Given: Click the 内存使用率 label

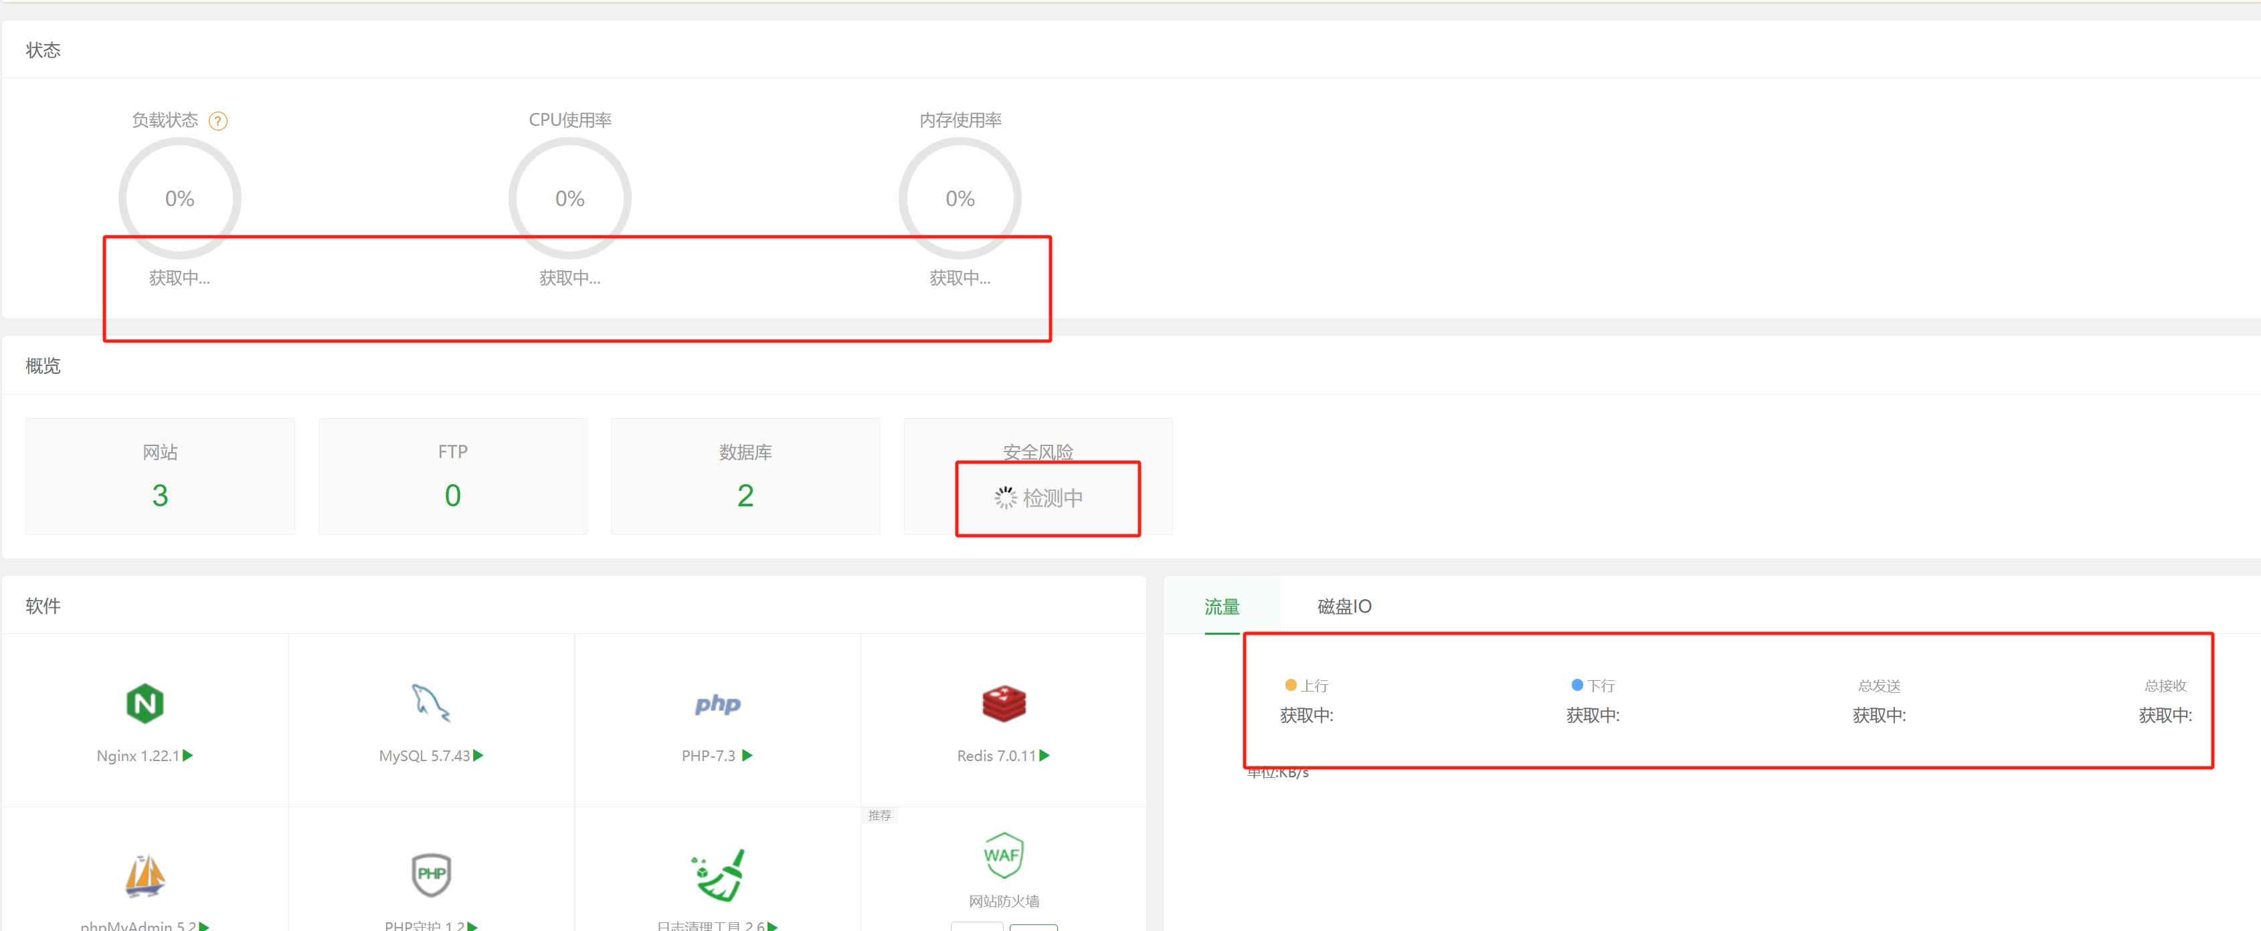Looking at the screenshot, I should pyautogui.click(x=960, y=120).
